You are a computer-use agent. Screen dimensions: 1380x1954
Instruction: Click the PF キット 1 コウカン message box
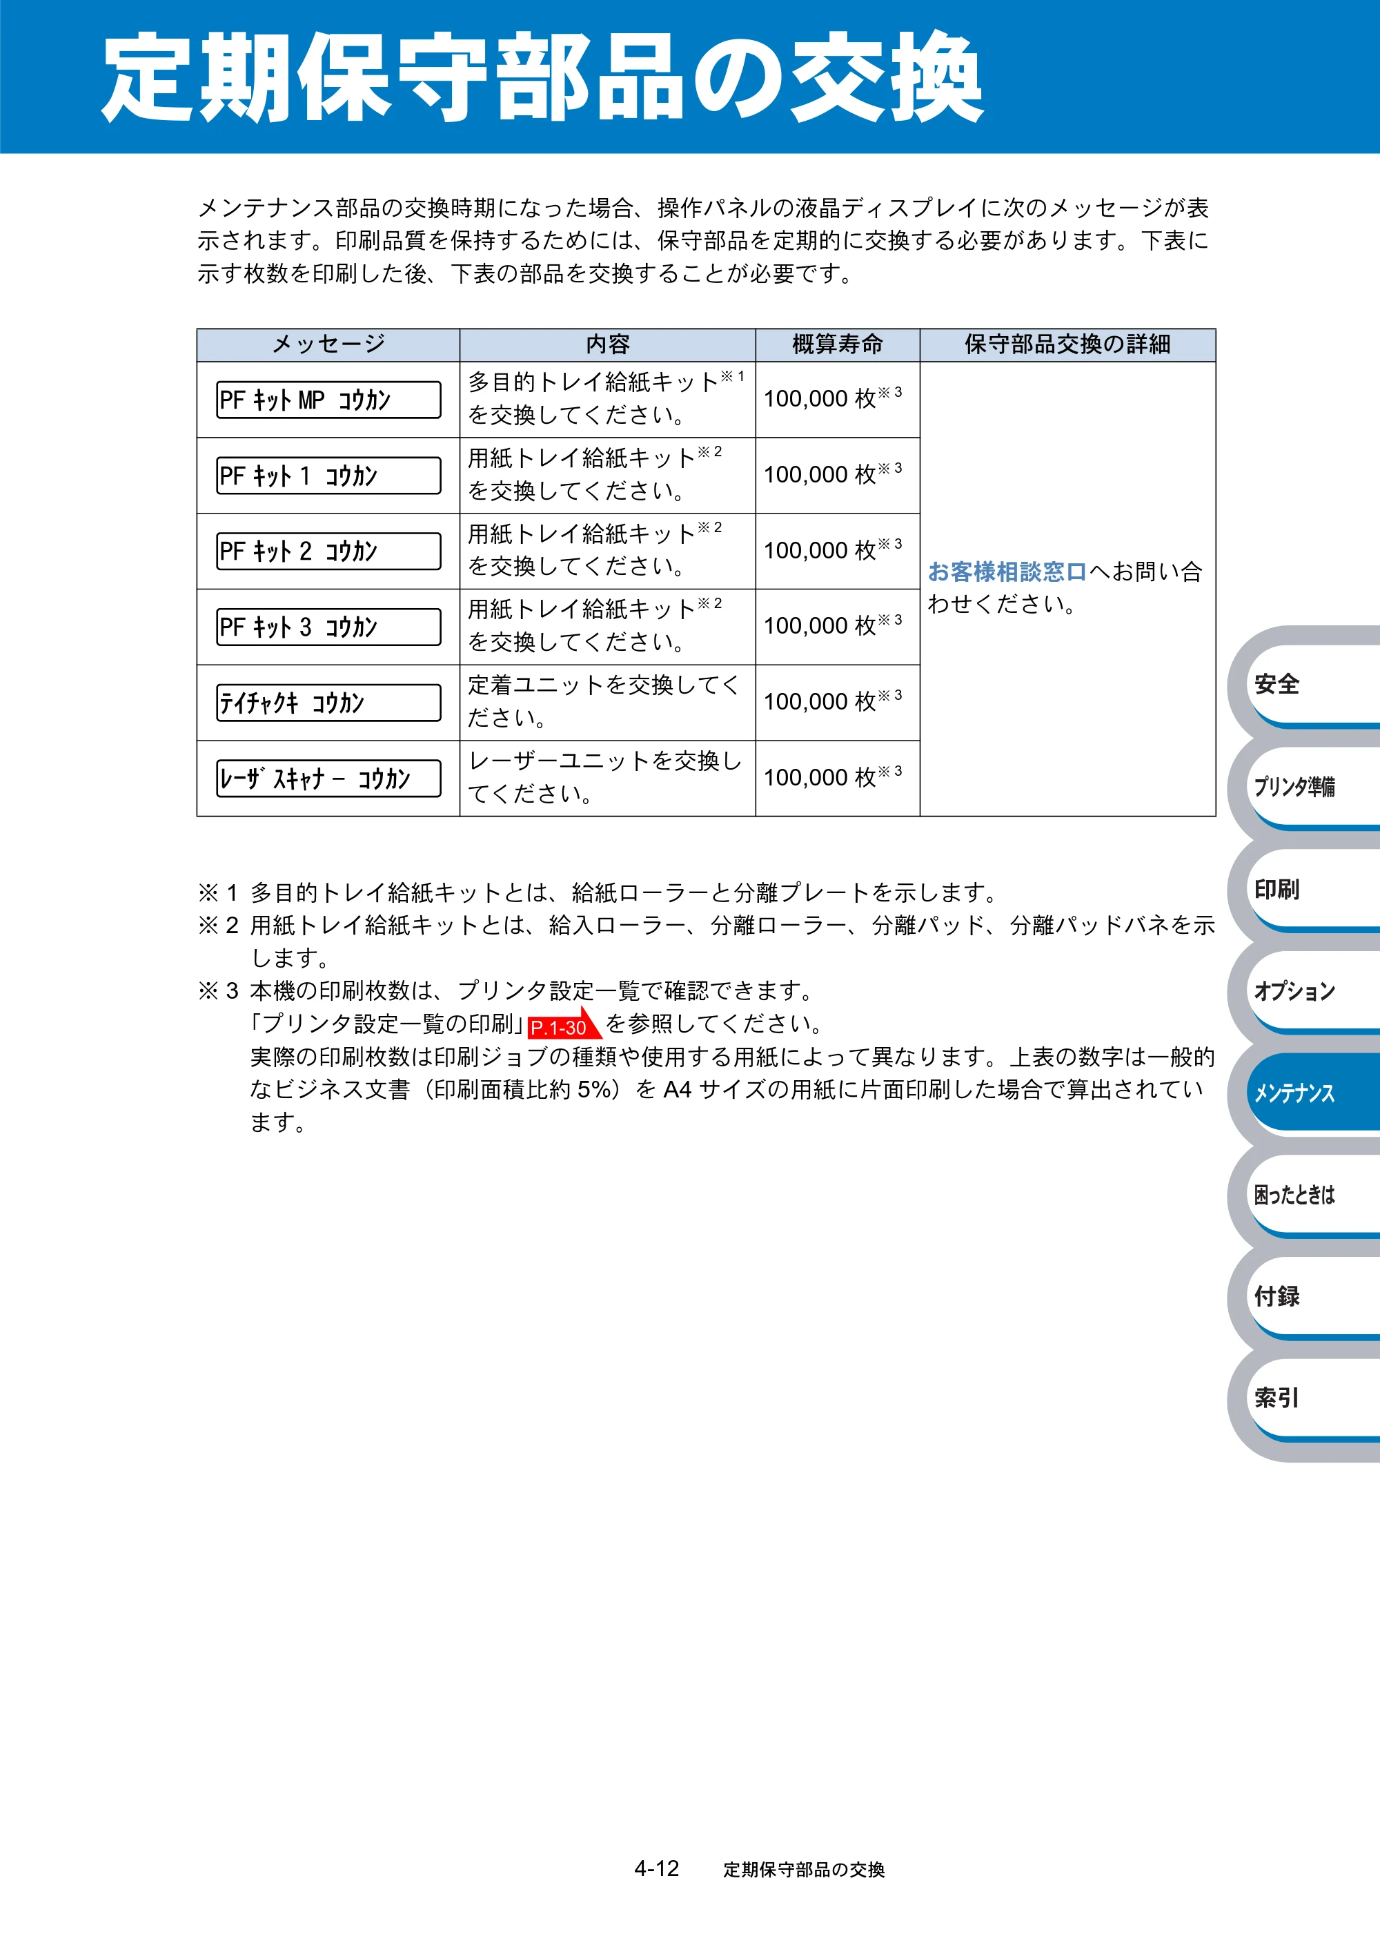(328, 475)
